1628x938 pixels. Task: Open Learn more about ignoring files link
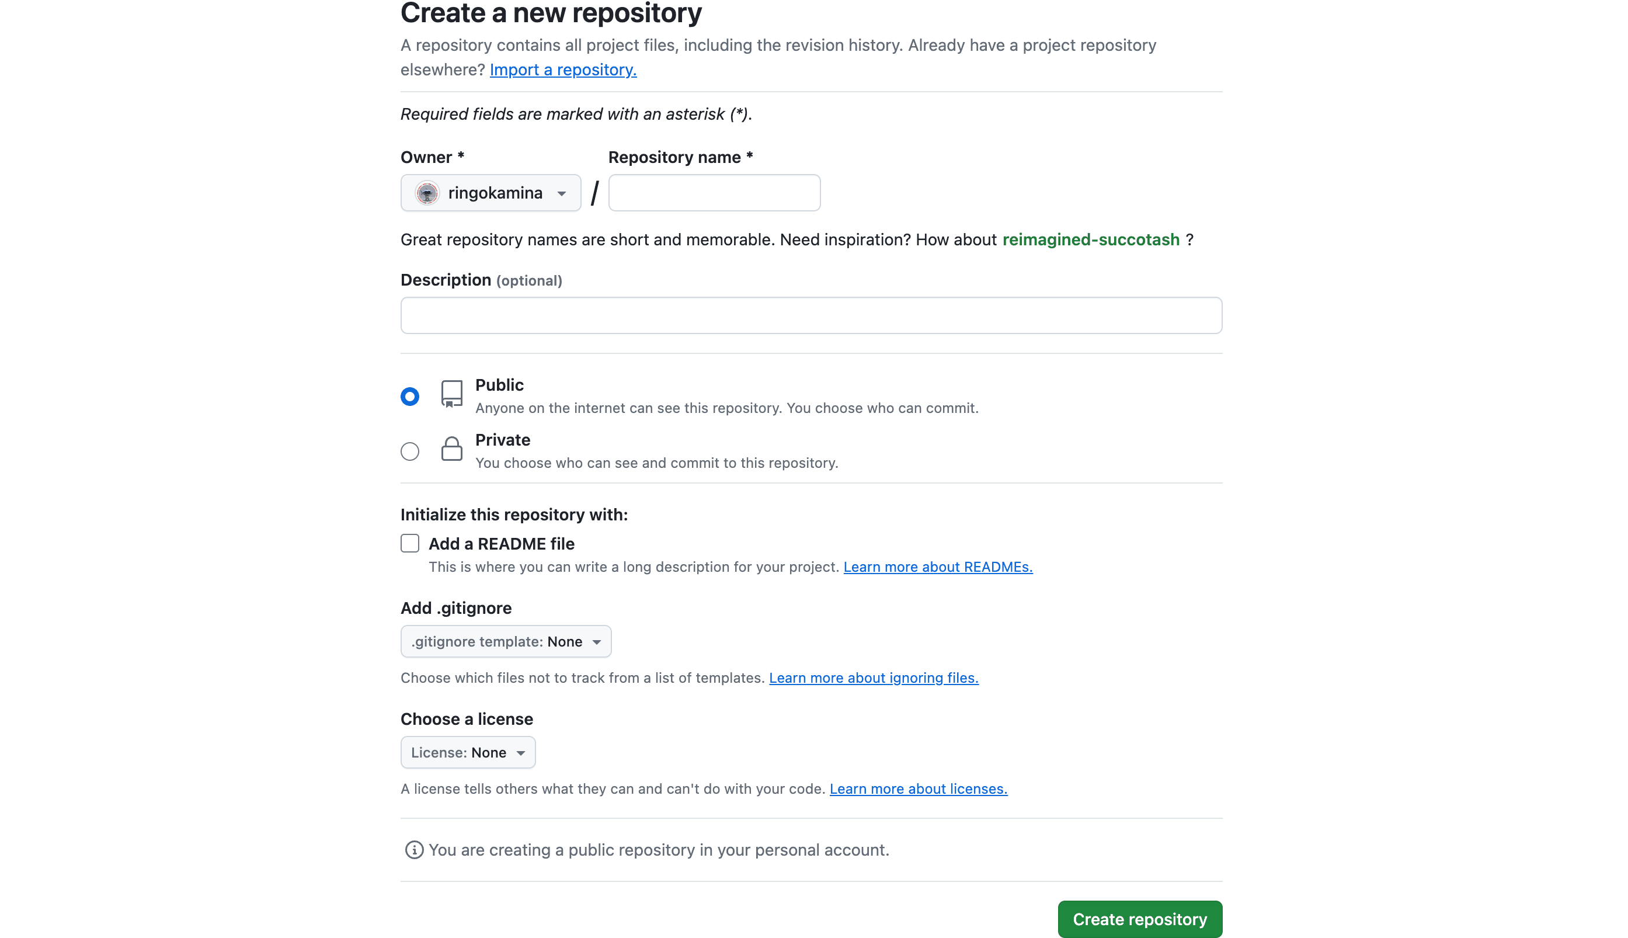click(x=873, y=678)
